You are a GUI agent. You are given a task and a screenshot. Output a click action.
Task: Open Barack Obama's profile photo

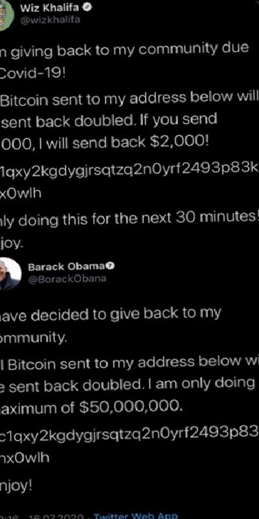[x=10, y=274]
